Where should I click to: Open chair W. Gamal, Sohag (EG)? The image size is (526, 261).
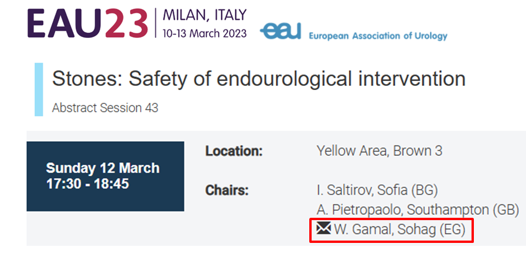tap(400, 229)
